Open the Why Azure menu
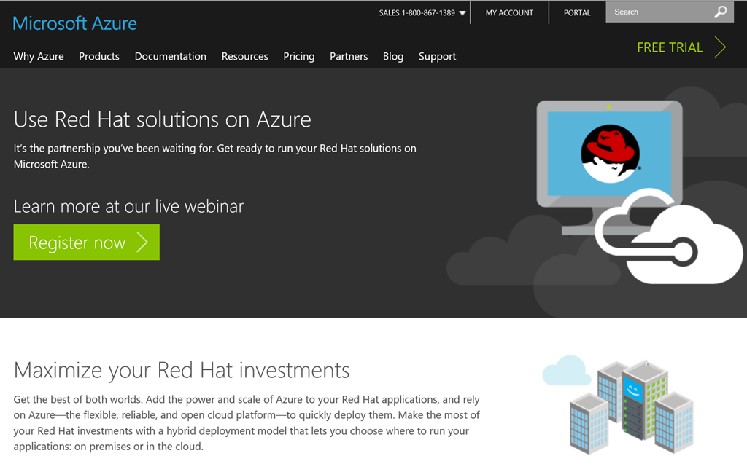This screenshot has width=747, height=472. pos(39,56)
